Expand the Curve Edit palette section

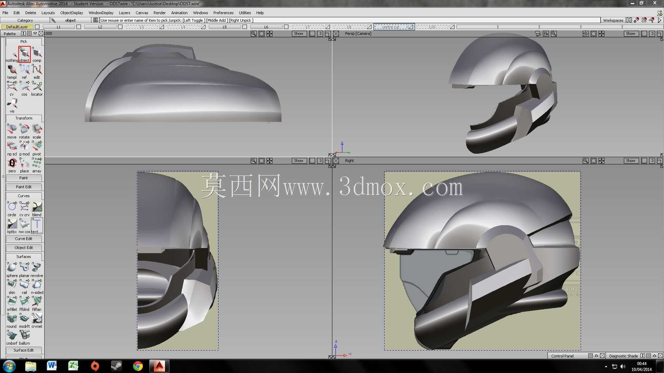click(24, 239)
